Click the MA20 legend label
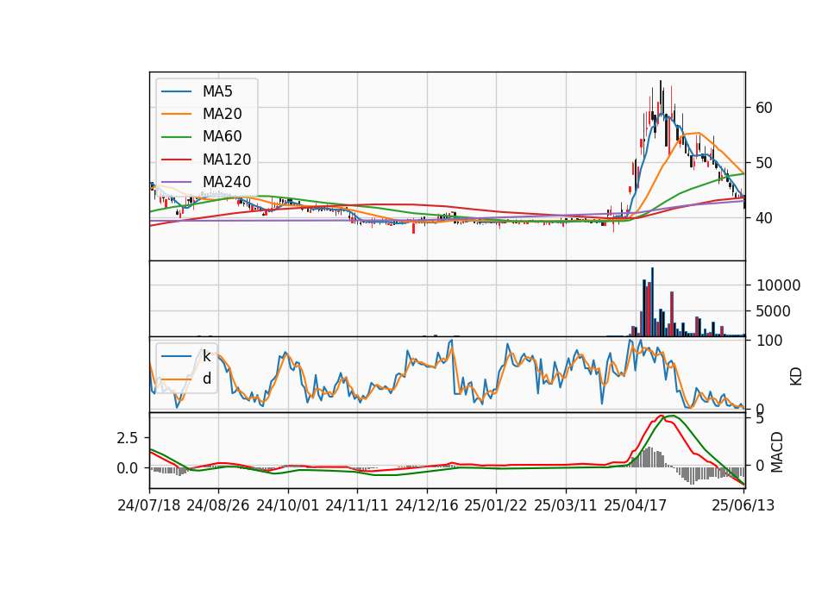The height and width of the screenshot is (595, 828). tap(223, 114)
